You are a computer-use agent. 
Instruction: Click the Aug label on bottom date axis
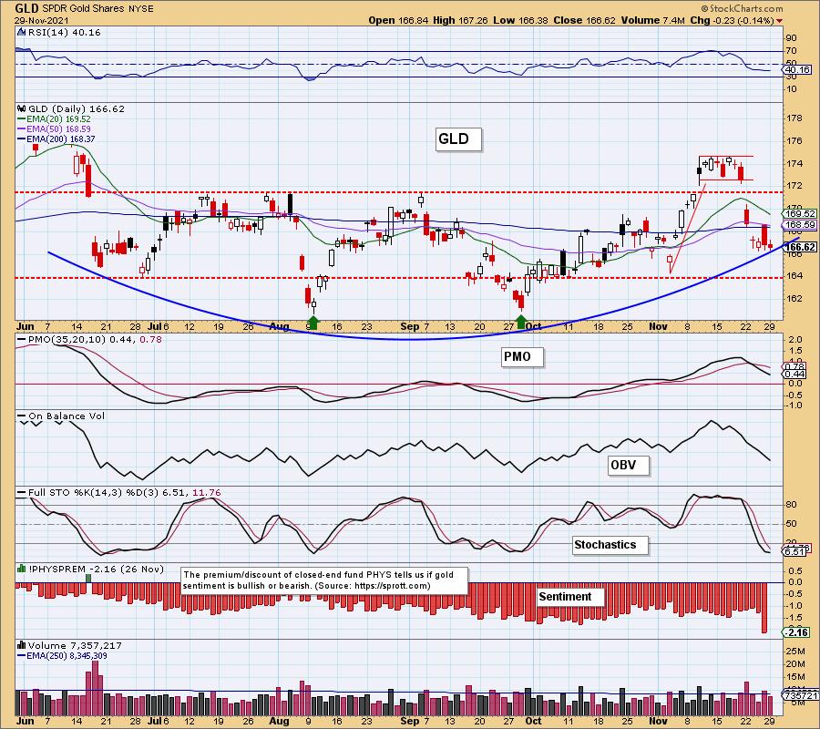(280, 721)
